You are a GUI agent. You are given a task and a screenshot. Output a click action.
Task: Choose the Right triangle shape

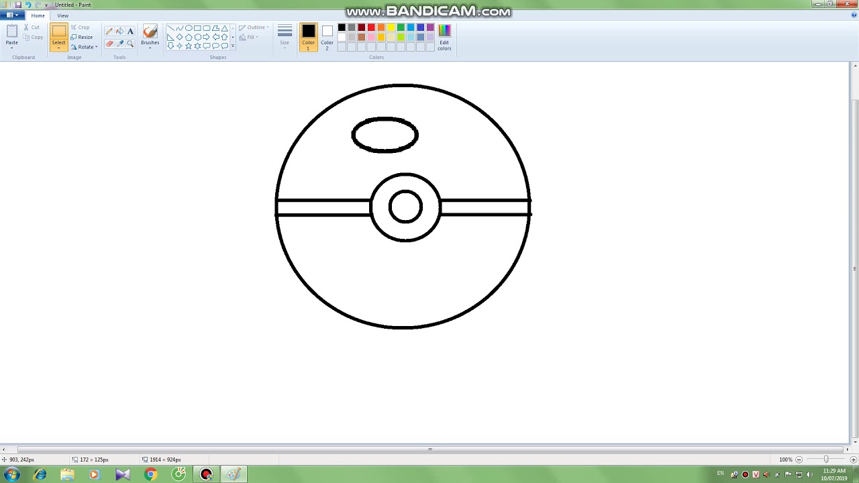click(x=170, y=37)
